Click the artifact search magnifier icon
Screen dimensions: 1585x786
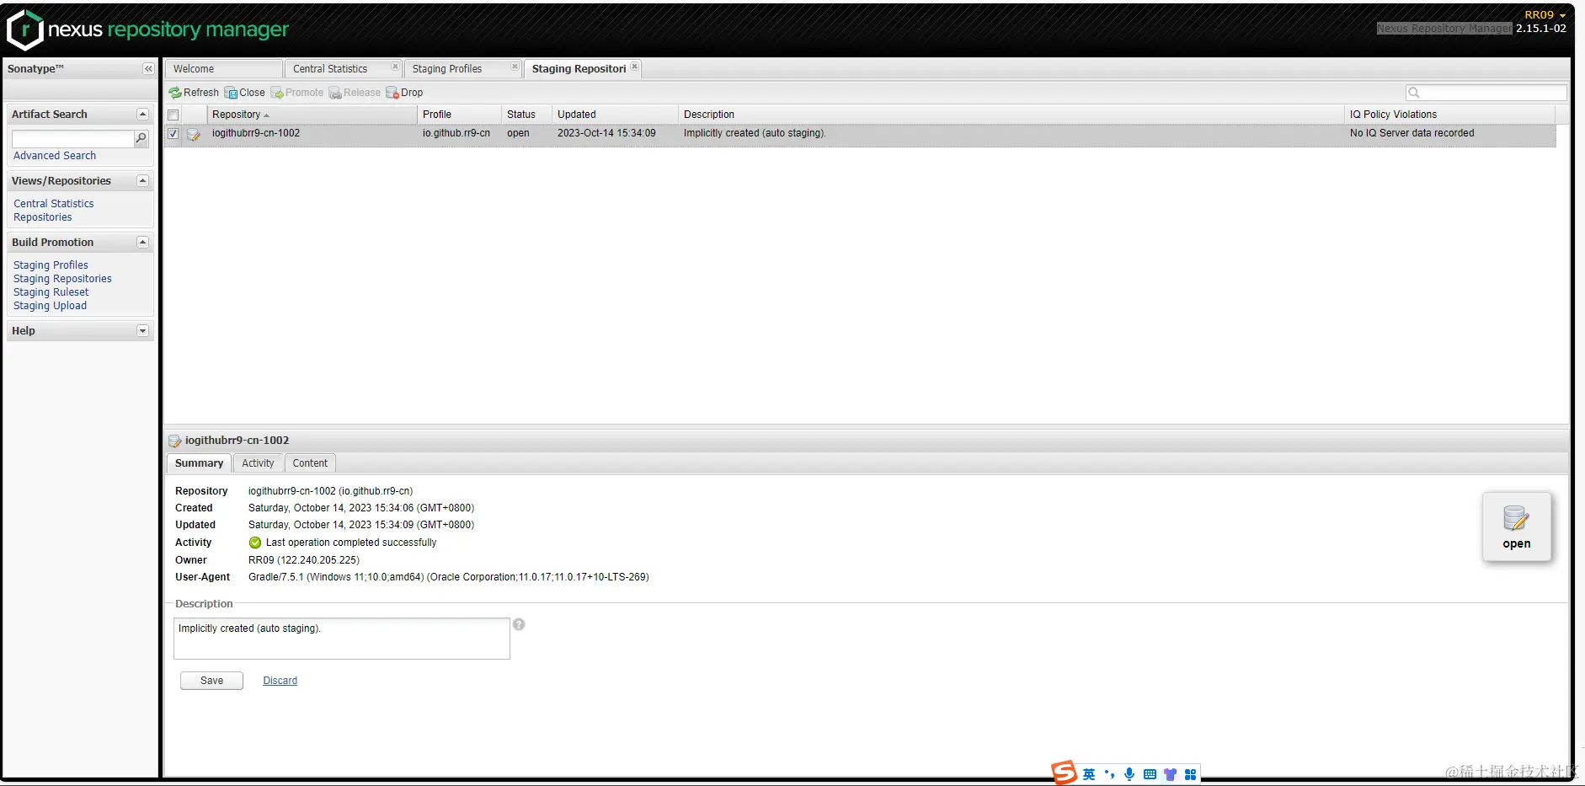tap(141, 138)
